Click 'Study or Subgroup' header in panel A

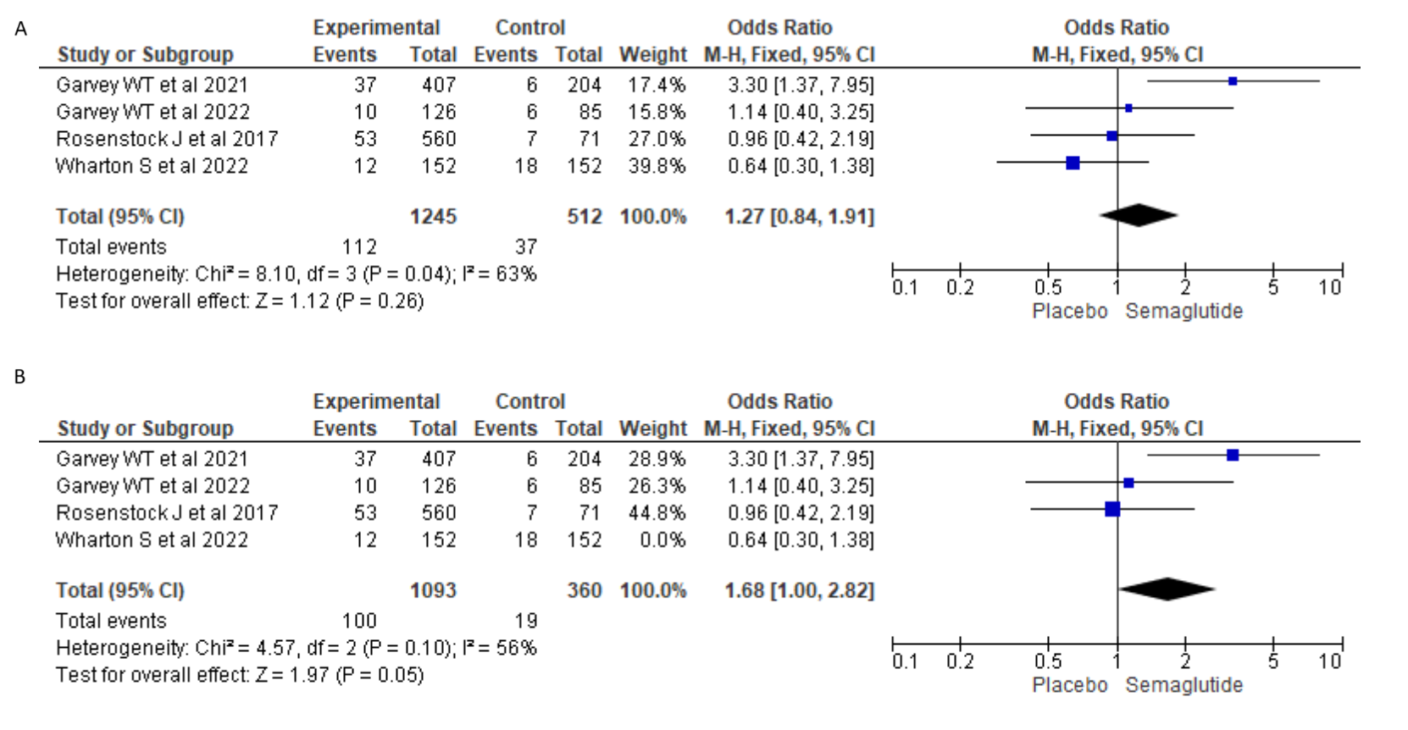pyautogui.click(x=145, y=55)
